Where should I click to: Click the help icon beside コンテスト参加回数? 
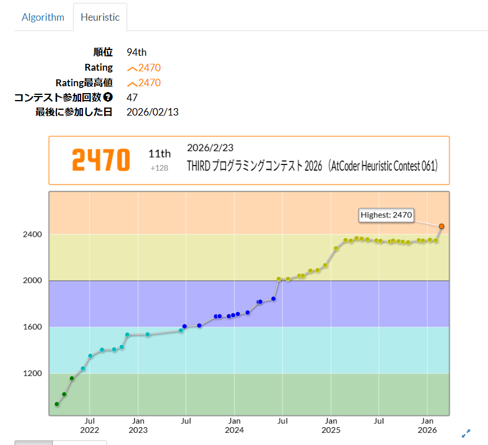point(108,97)
